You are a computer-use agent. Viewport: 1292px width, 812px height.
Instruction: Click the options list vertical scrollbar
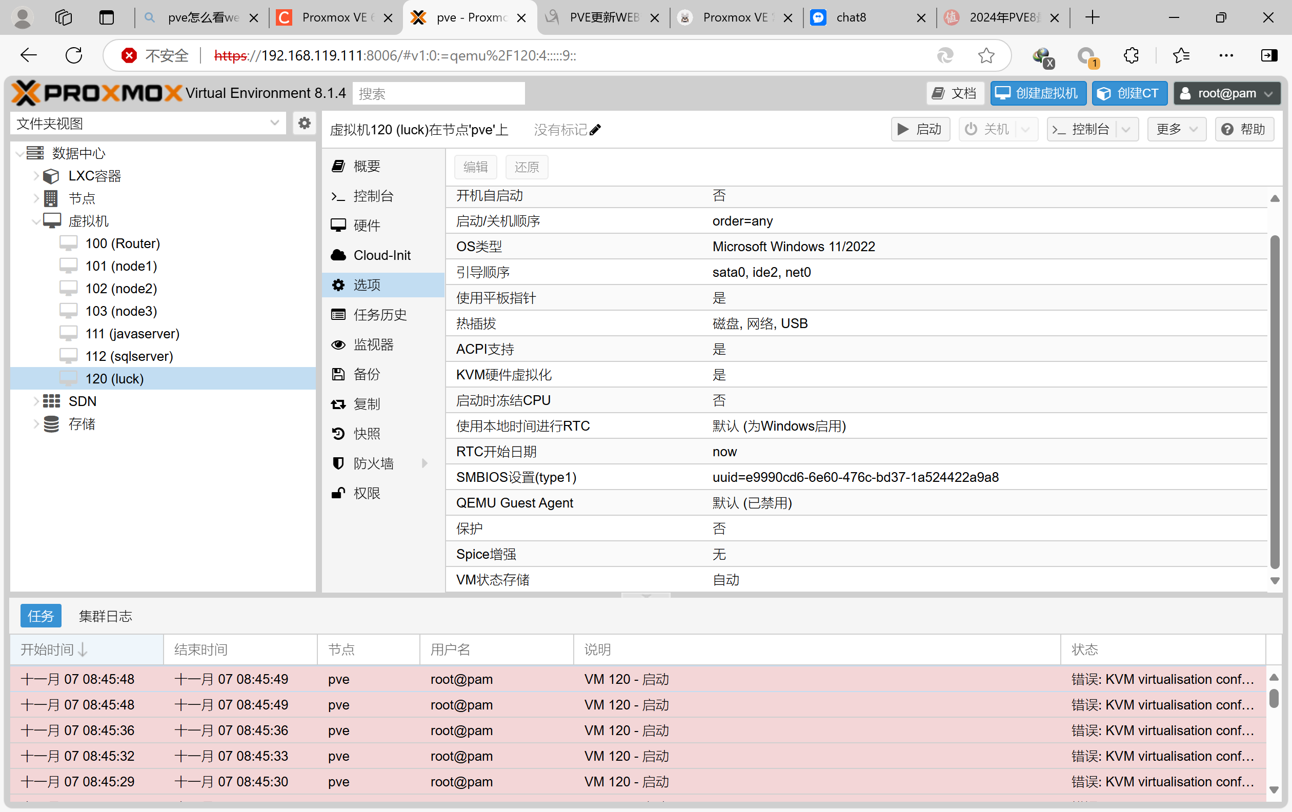pos(1275,402)
